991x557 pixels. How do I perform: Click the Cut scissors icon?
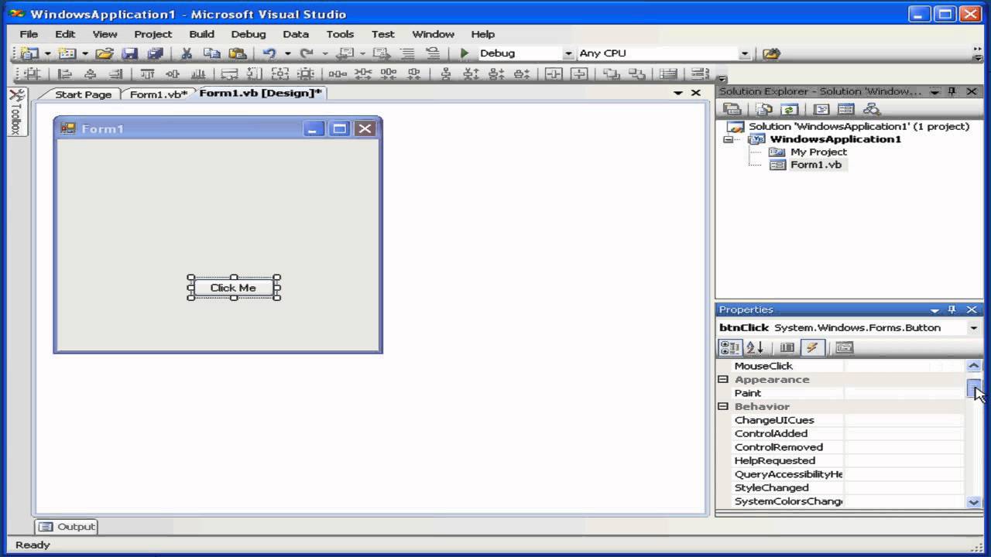tap(187, 53)
